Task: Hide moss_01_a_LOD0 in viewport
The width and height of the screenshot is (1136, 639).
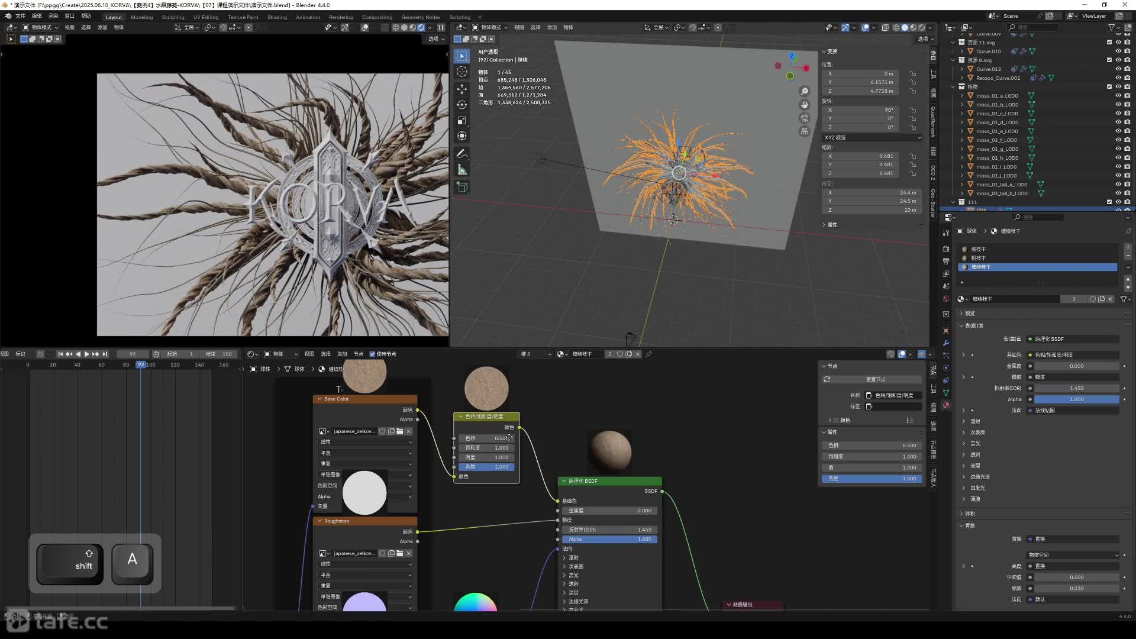Action: coord(1118,96)
